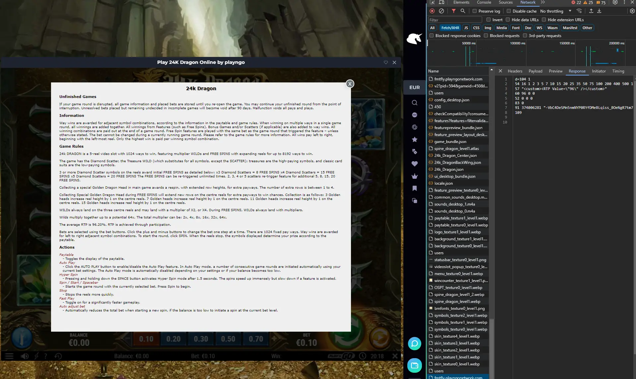The image size is (636, 379).
Task: Open sidebar crown icon
Action: pyautogui.click(x=415, y=176)
